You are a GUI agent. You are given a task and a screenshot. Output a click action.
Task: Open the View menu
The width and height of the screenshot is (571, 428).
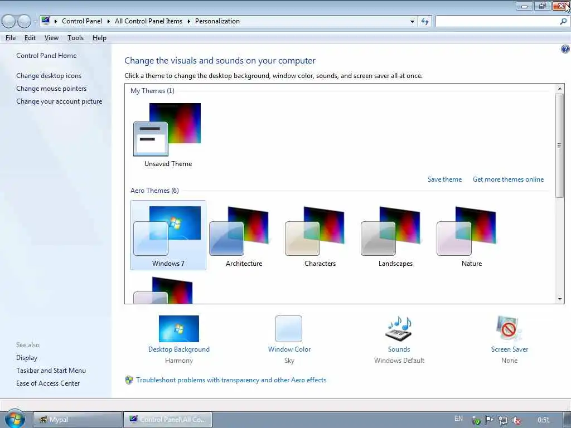point(51,38)
